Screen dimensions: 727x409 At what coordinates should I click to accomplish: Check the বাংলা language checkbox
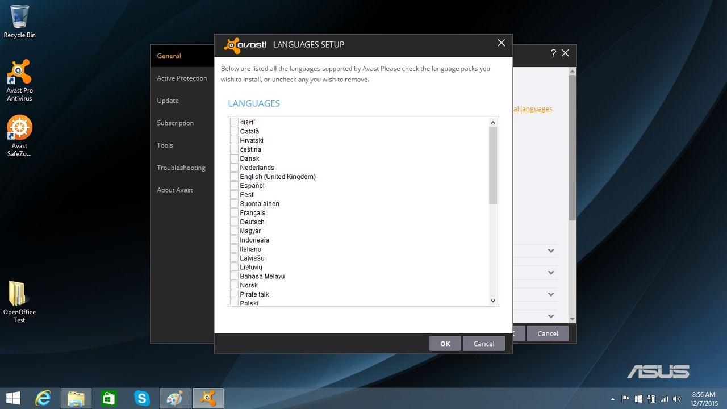[234, 122]
